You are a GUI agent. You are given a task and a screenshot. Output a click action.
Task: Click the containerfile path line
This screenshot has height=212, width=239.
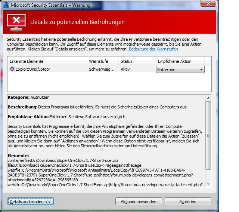coord(63,160)
